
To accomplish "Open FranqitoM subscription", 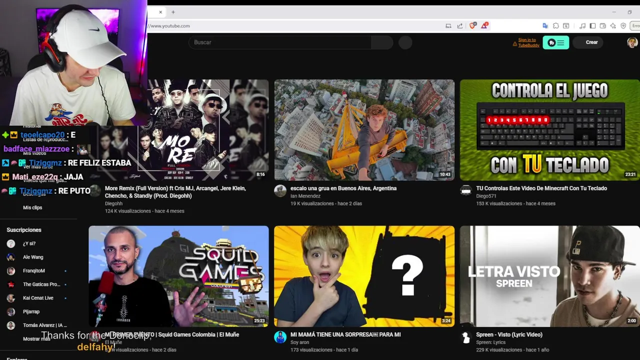I will coord(34,270).
